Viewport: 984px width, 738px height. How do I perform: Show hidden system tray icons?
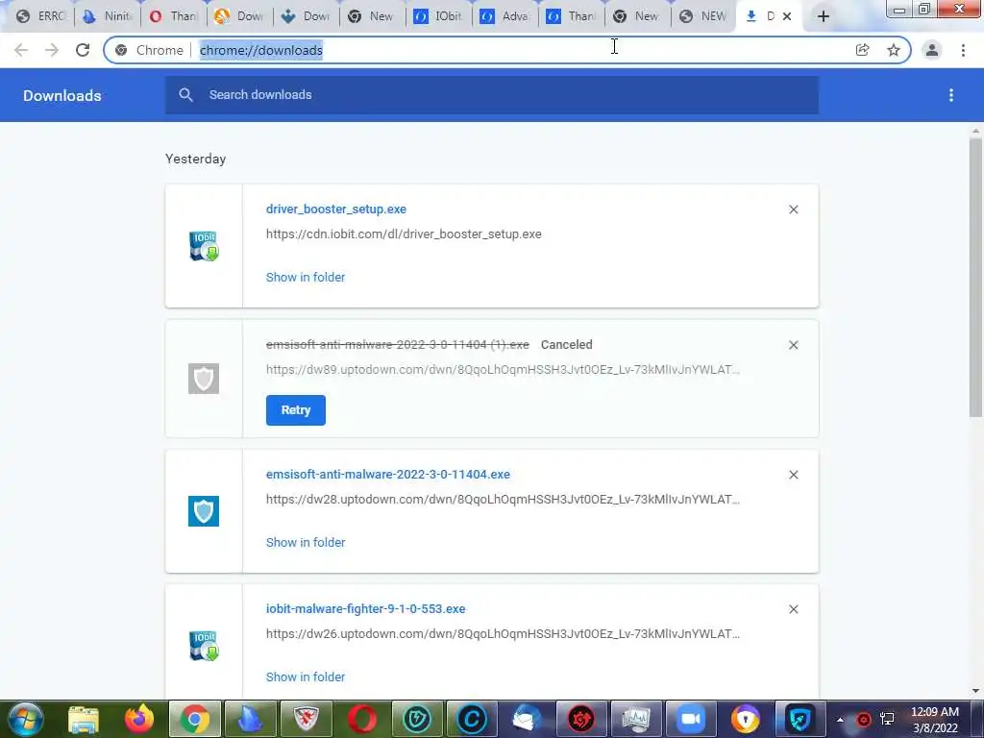840,719
